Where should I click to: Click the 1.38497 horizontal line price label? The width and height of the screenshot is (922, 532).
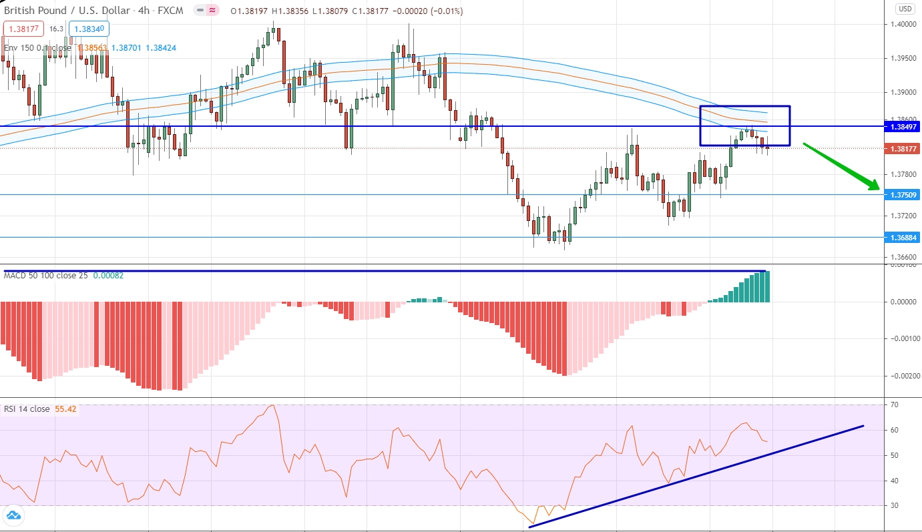(902, 126)
